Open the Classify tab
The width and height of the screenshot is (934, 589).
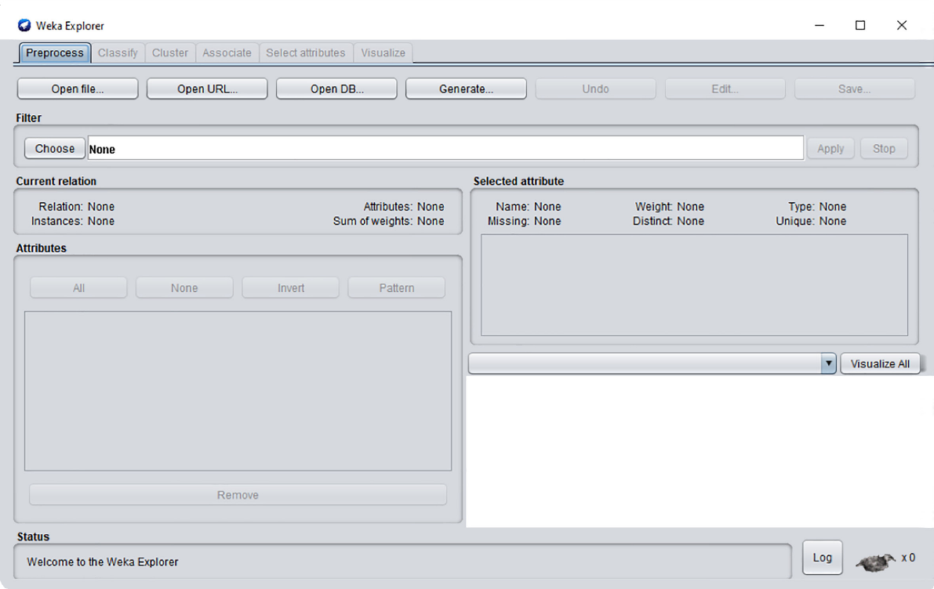pyautogui.click(x=118, y=53)
